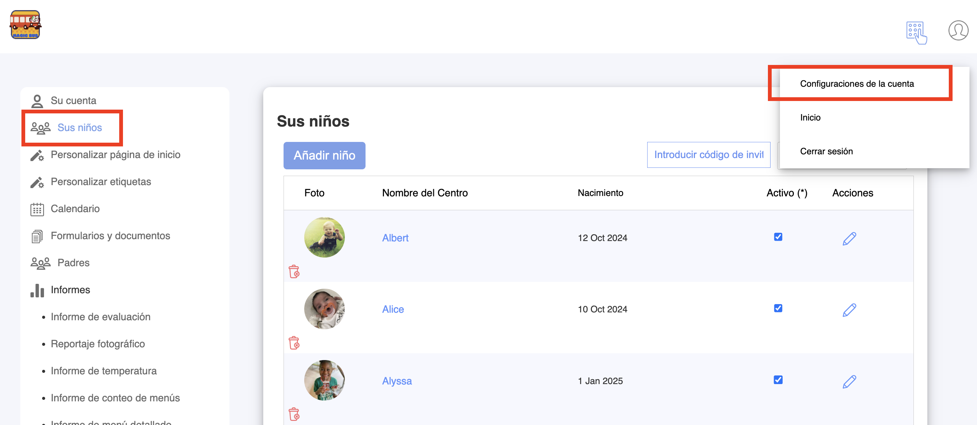Delete Alice with the red trash icon
The height and width of the screenshot is (425, 977).
[x=294, y=343]
